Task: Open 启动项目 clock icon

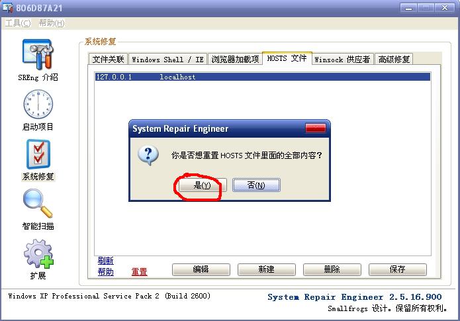Action: 38,104
